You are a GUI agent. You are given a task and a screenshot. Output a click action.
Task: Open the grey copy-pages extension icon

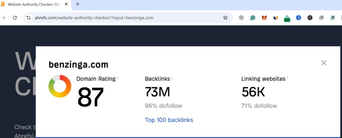321,18
